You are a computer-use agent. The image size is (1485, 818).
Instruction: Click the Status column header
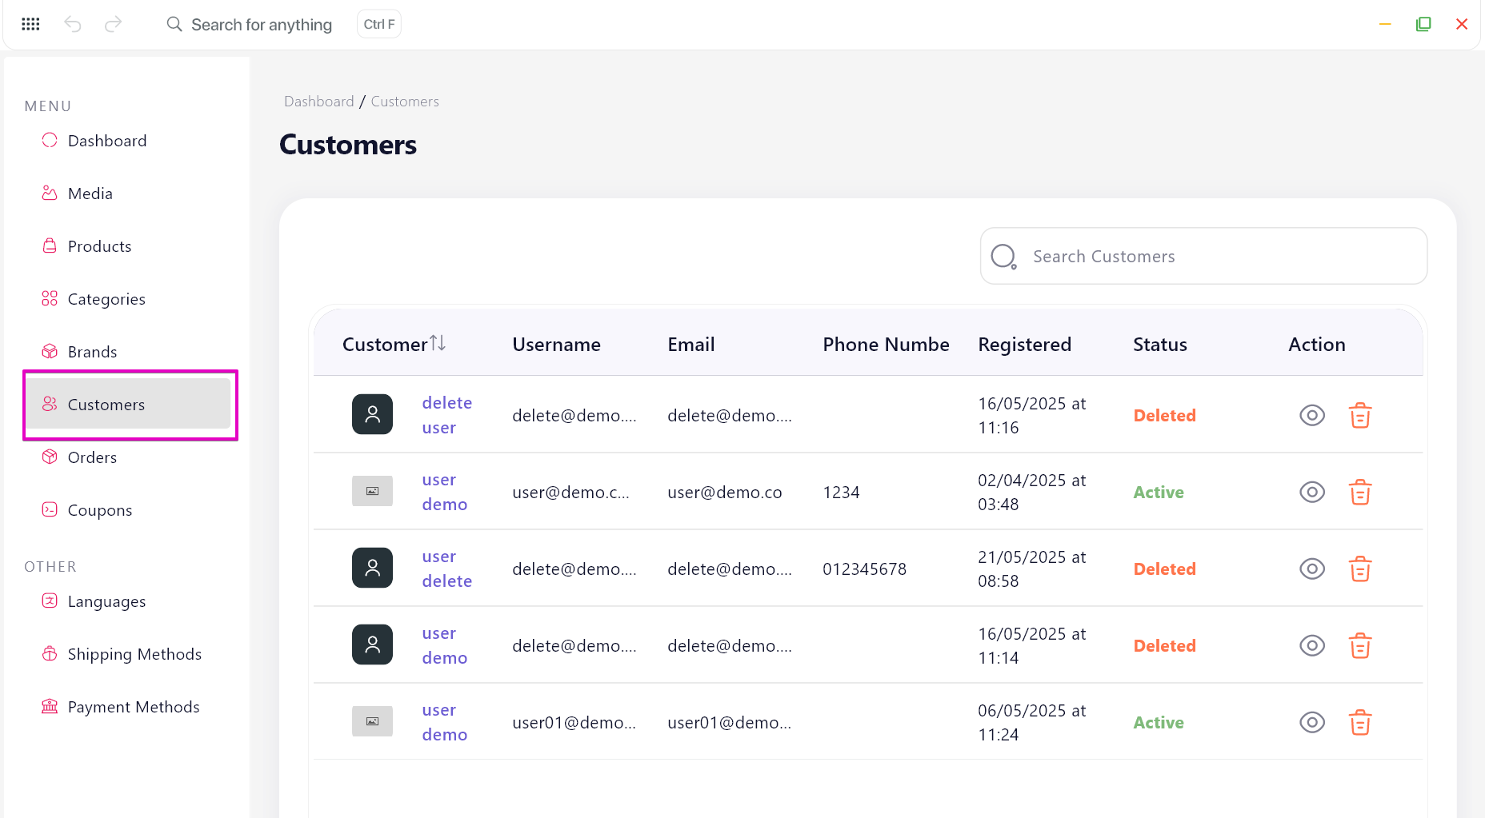[1159, 345]
